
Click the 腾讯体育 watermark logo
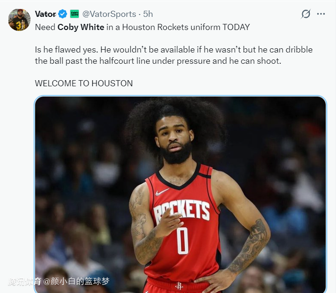(x=25, y=281)
